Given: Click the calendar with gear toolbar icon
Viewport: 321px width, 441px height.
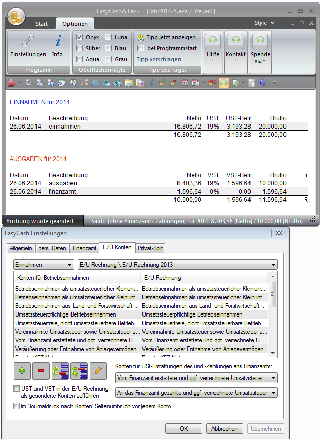Looking at the screenshot, I should point(195,83).
